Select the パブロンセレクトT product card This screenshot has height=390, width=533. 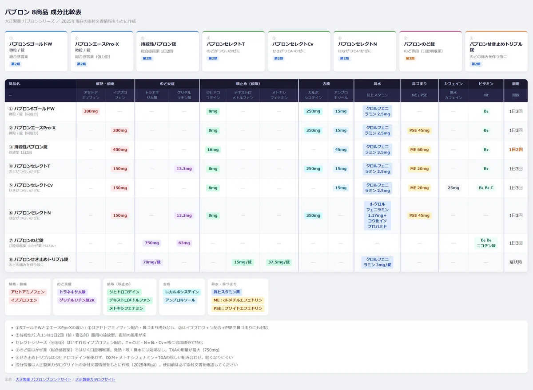(233, 51)
